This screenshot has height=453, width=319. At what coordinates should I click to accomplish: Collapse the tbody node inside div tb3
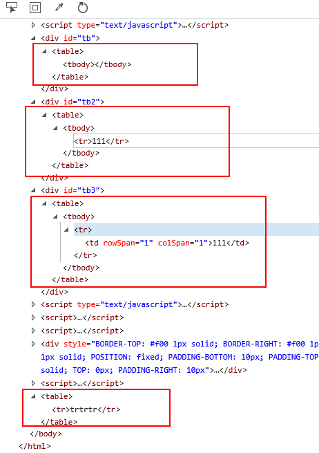(x=55, y=216)
